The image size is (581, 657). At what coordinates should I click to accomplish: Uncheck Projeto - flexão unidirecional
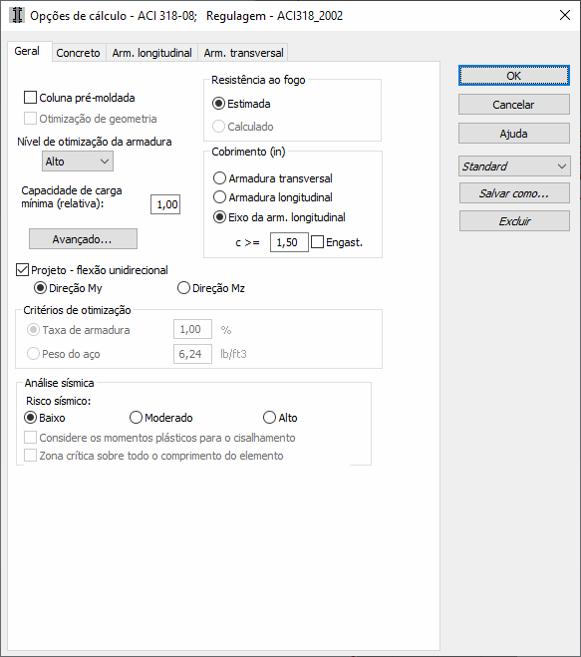pyautogui.click(x=22, y=270)
